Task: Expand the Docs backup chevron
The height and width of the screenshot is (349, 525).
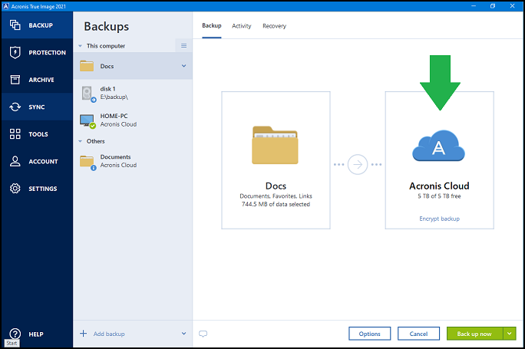Action: coord(183,66)
